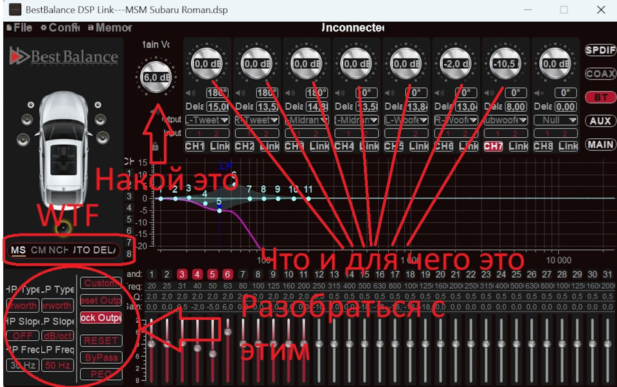Click left midrange speaker on car diagram
This screenshot has height=387, width=617.
pos(27,120)
